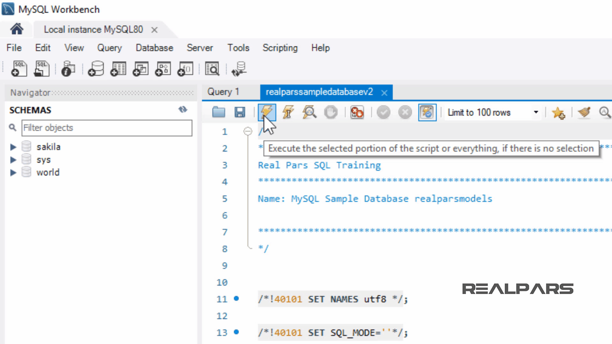Open the Server menu
612x344 pixels.
pos(200,48)
